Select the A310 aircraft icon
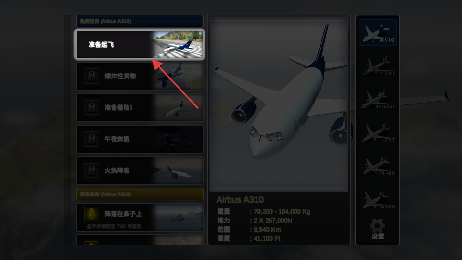This screenshot has width=462, height=260. (377, 33)
